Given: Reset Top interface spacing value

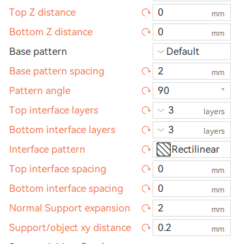Looking at the screenshot, I should pyautogui.click(x=146, y=169).
